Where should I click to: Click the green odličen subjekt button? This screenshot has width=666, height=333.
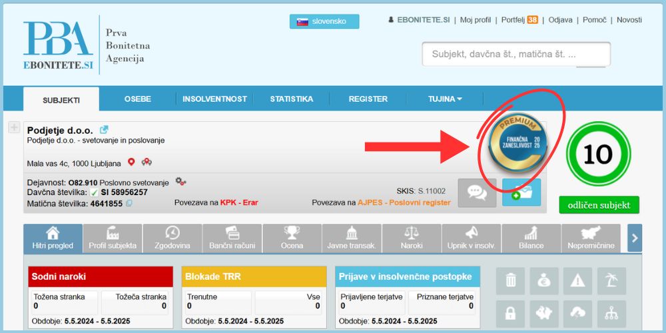(x=599, y=205)
